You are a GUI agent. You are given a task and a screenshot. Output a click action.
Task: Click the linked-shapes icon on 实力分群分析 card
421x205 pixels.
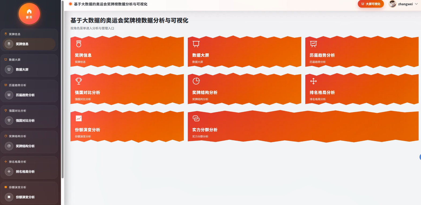pos(196,118)
